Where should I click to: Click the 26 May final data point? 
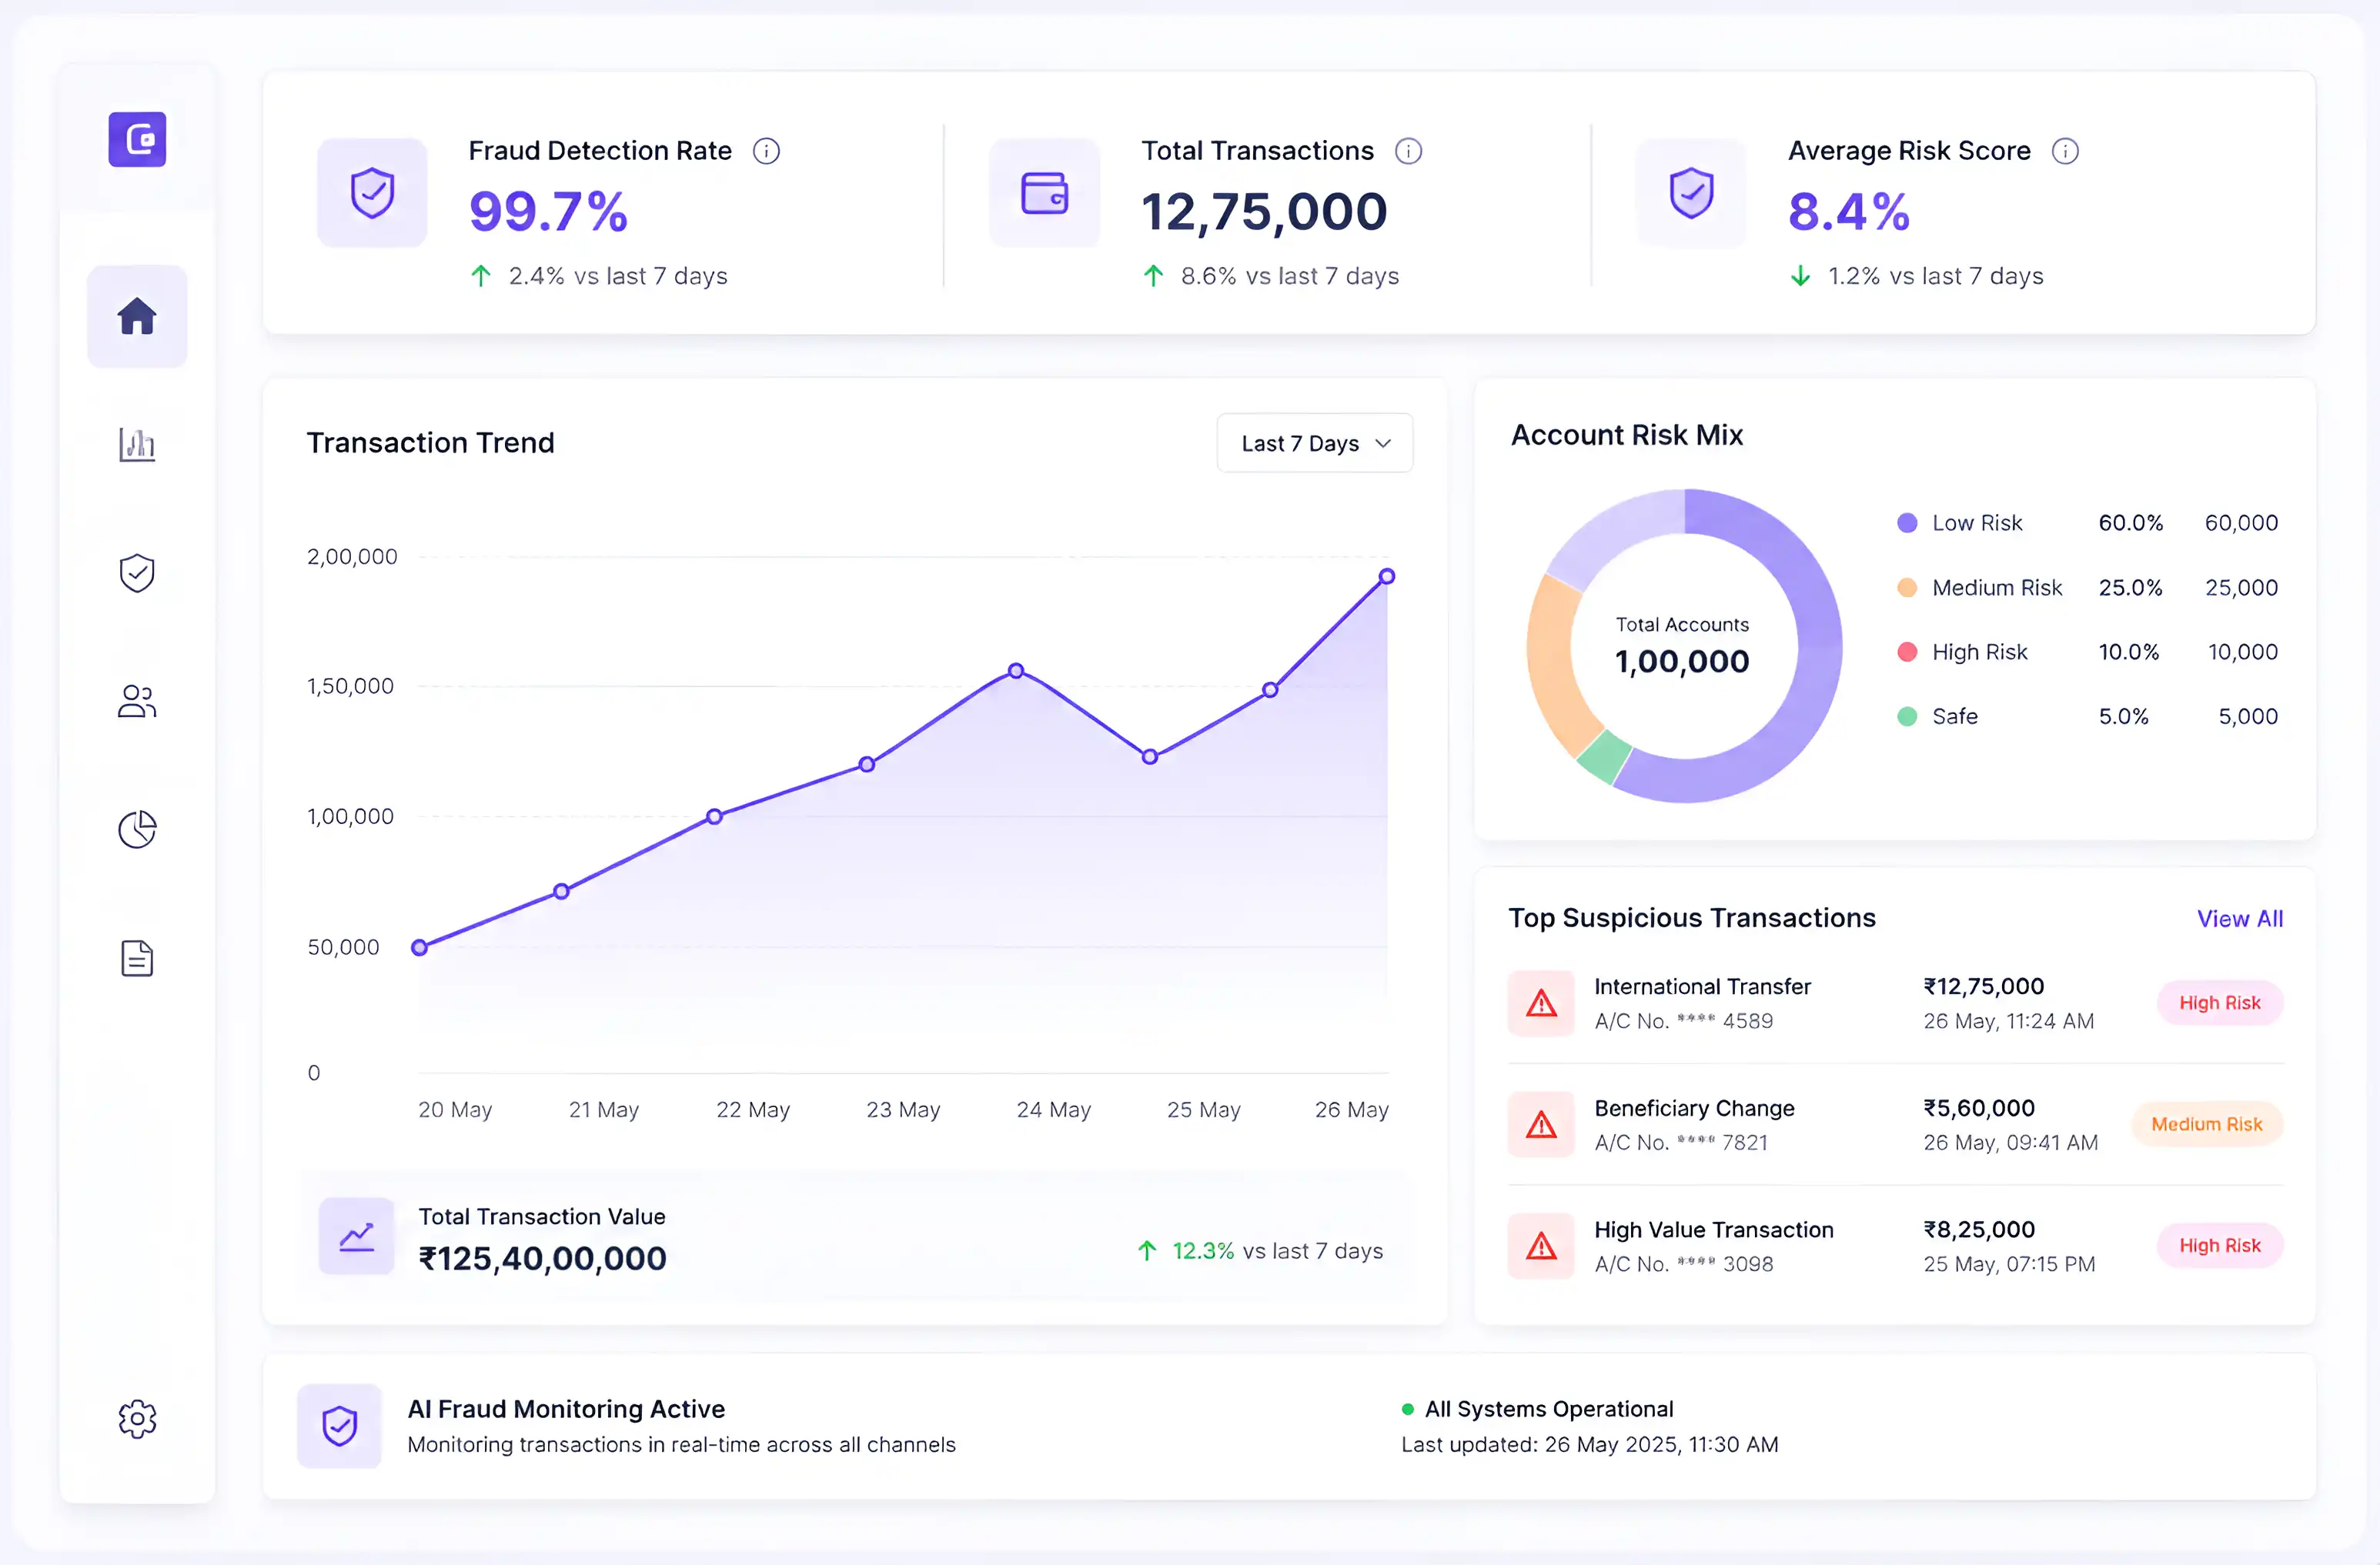pos(1387,576)
